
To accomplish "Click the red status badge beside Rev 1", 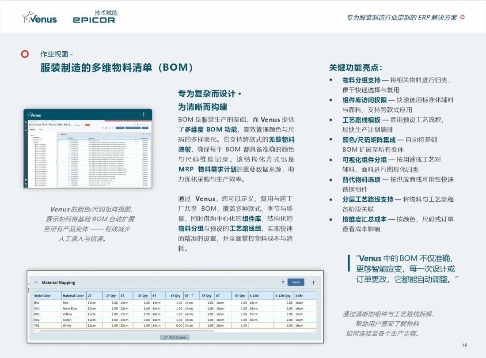I will coord(87,125).
